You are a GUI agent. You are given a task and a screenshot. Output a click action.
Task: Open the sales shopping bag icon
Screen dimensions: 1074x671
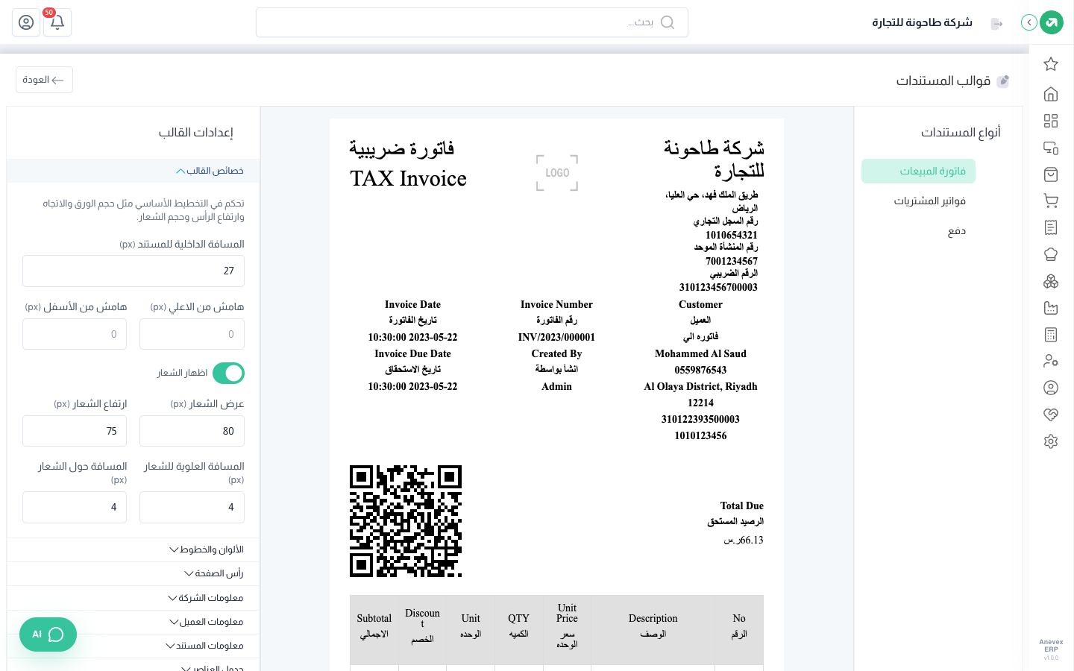point(1051,174)
